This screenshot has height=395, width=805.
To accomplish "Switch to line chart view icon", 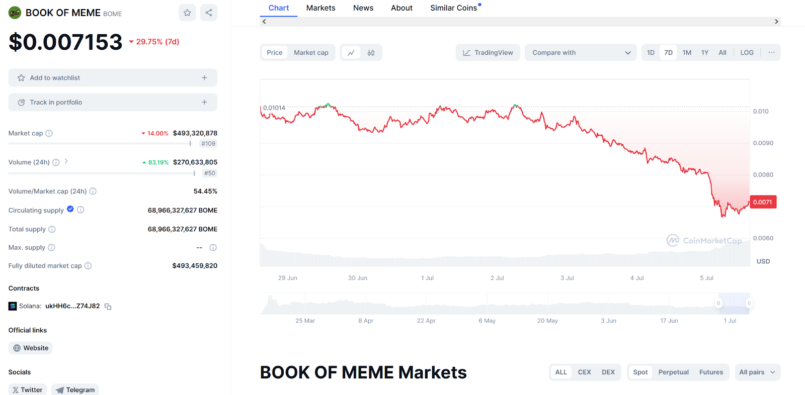I will (351, 53).
